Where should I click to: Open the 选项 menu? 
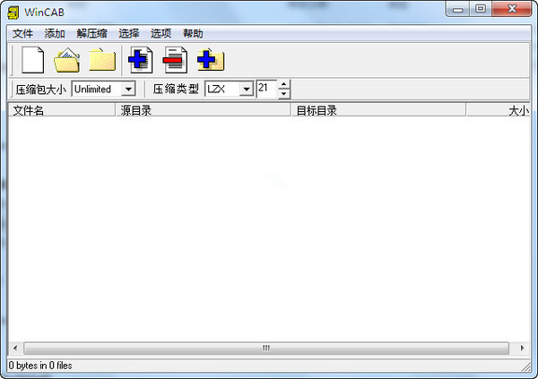pyautogui.click(x=161, y=34)
